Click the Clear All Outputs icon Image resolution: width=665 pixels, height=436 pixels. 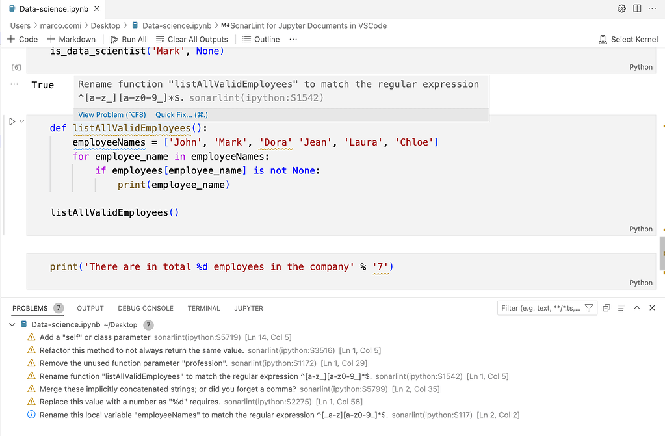tap(160, 40)
